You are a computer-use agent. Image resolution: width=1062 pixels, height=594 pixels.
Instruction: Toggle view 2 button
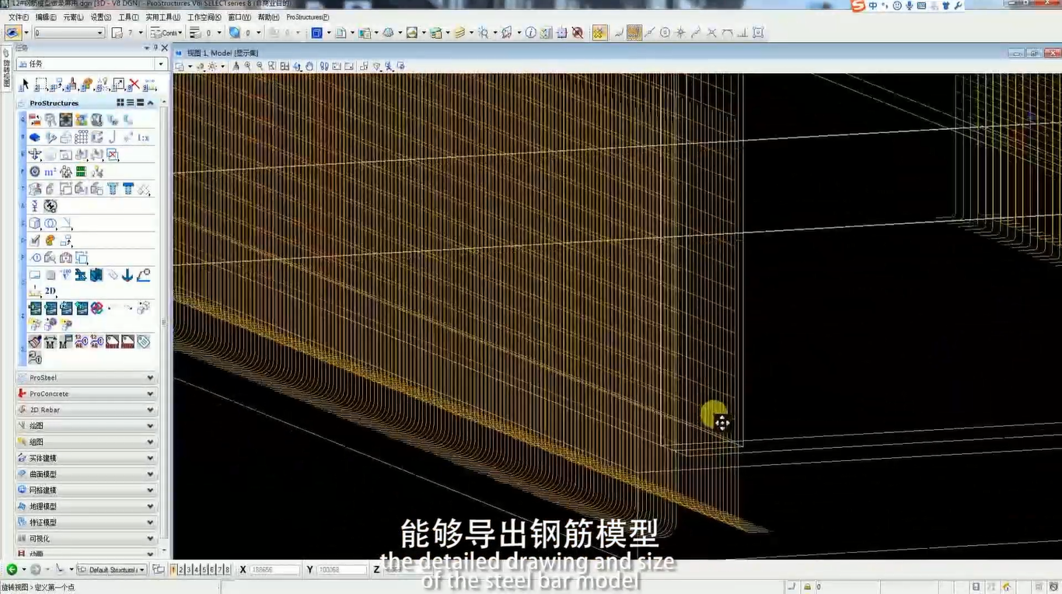coord(181,570)
